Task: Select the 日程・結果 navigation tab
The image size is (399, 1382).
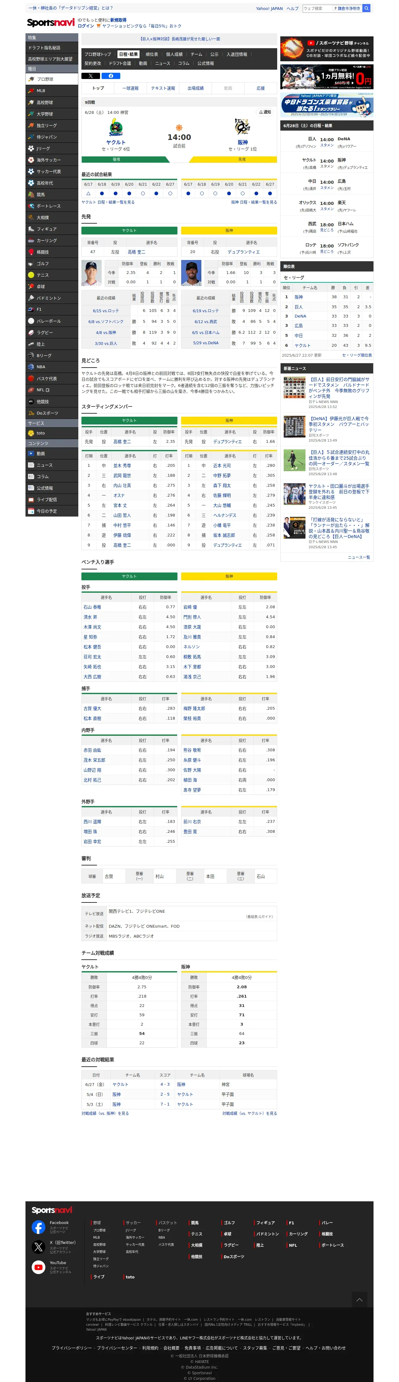Action: pos(128,54)
